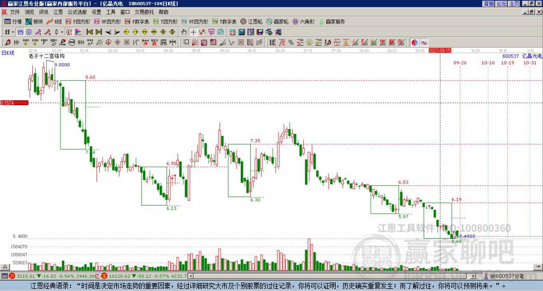Select the hand pan tool
The width and height of the screenshot is (543, 291).
coord(184,32)
